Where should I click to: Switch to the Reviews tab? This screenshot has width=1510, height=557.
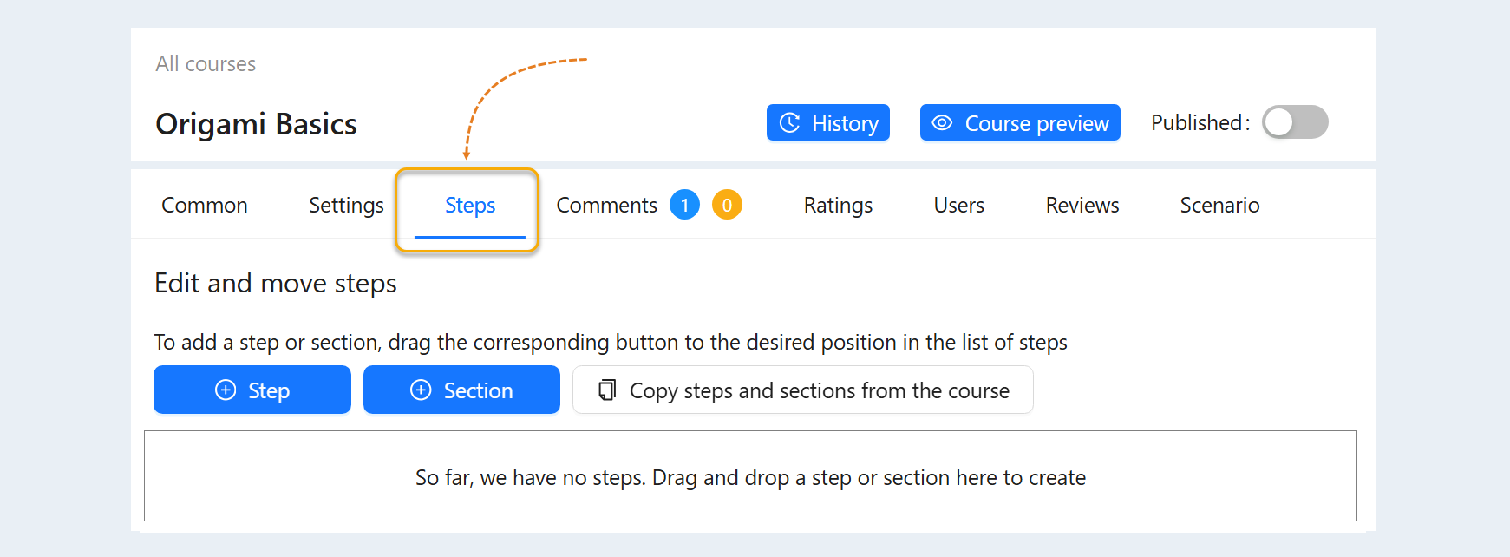pyautogui.click(x=1082, y=206)
